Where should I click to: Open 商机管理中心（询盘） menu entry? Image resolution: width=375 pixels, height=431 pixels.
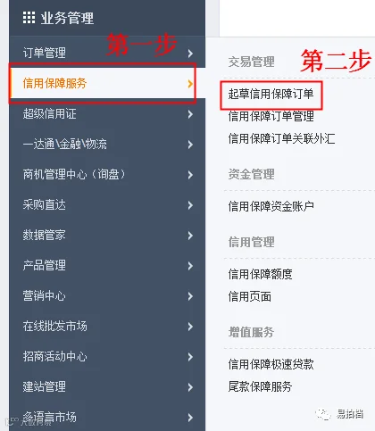107,175
